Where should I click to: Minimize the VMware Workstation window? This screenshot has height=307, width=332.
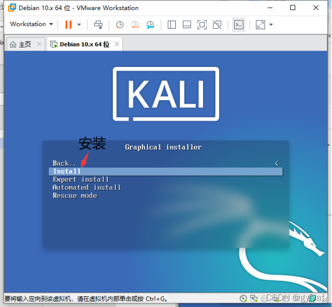pyautogui.click(x=270, y=8)
